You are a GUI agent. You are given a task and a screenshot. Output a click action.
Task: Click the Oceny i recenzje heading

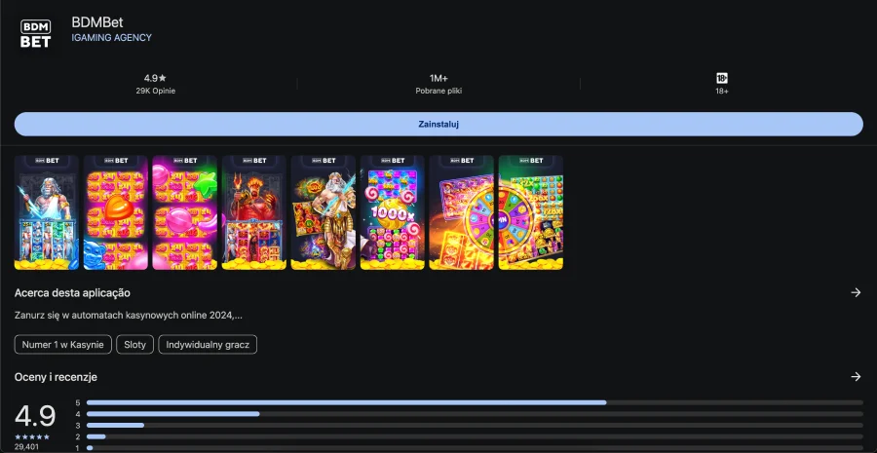point(56,378)
